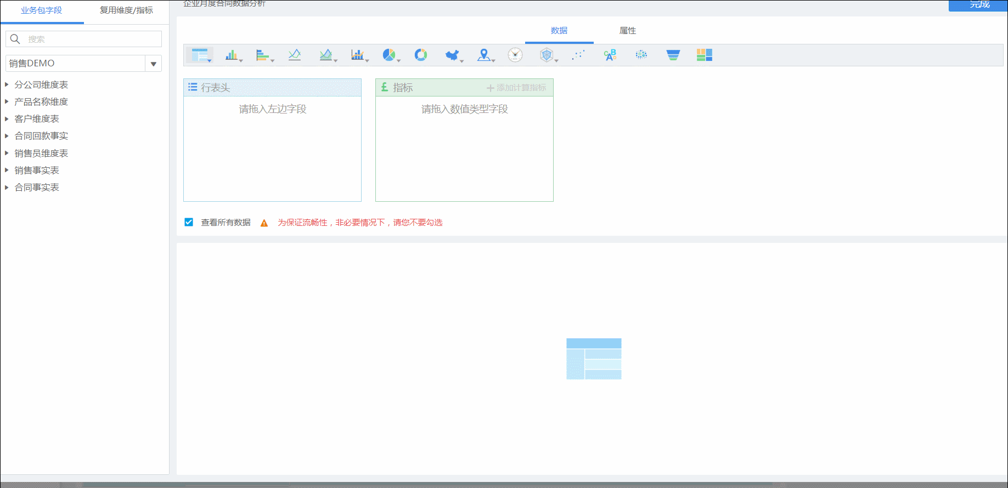Viewport: 1008px width, 488px height.
Task: Select the treemap chart icon
Action: 704,55
